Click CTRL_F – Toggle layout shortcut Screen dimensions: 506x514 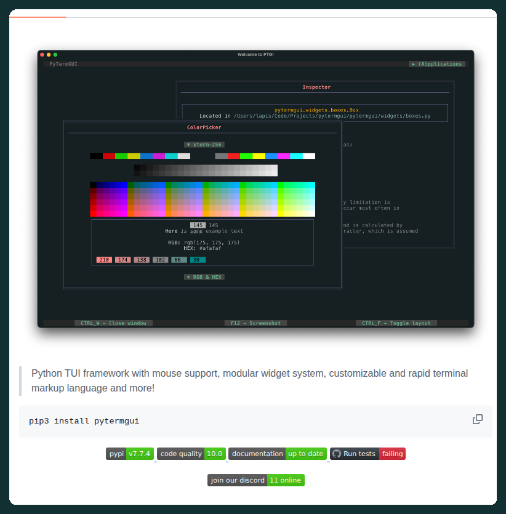point(396,323)
